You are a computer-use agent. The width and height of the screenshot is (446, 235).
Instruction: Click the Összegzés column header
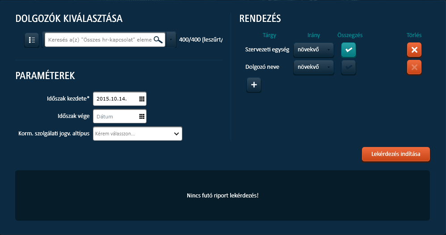350,35
